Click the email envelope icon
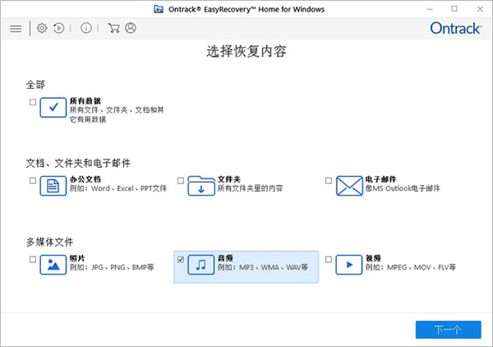The height and width of the screenshot is (347, 493). click(349, 186)
